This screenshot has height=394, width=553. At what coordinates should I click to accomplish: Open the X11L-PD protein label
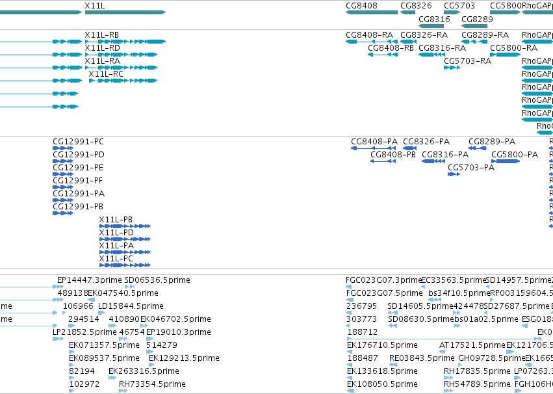tap(116, 233)
